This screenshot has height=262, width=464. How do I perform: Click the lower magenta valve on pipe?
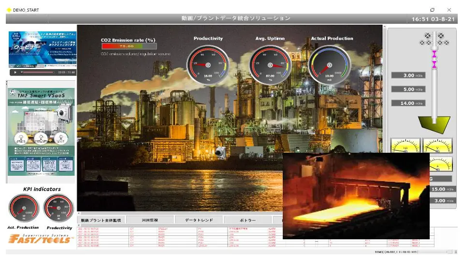434,64
